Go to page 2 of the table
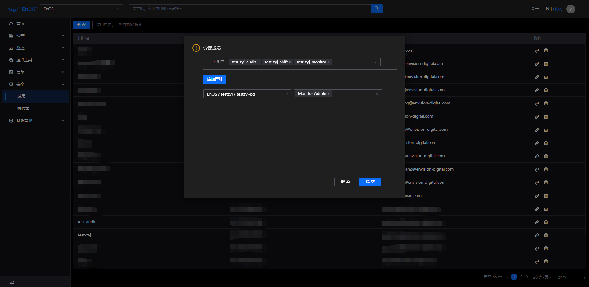The height and width of the screenshot is (287, 589). pos(521,277)
